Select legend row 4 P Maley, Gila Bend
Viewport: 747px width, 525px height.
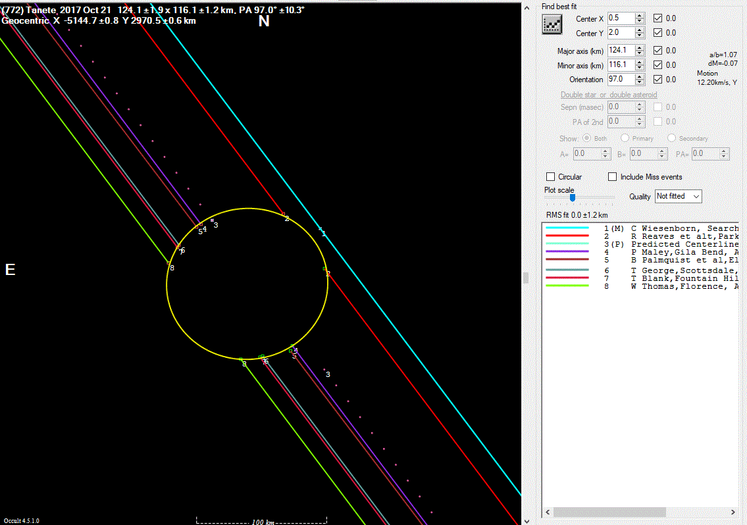tap(641, 252)
